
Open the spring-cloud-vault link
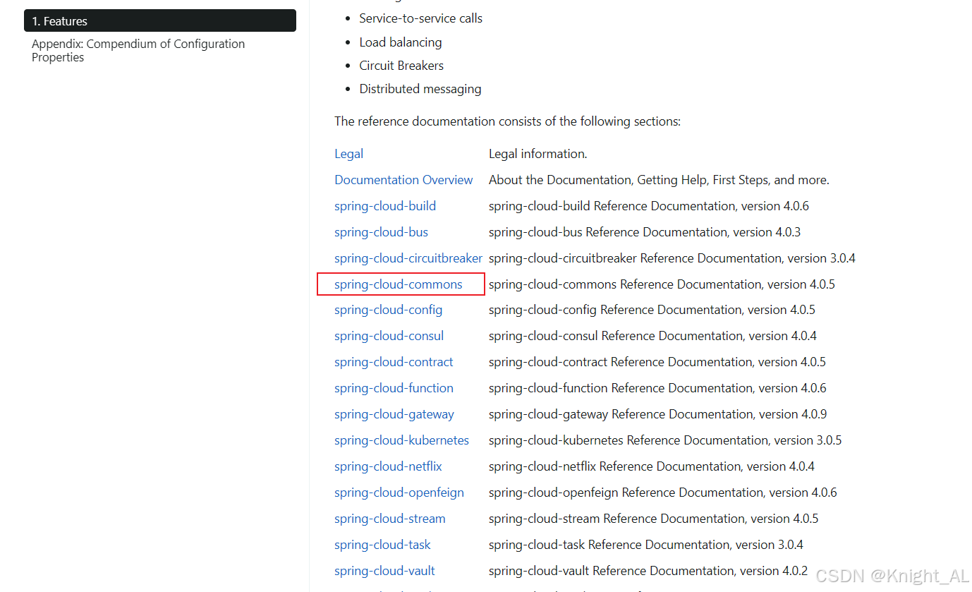(x=384, y=571)
